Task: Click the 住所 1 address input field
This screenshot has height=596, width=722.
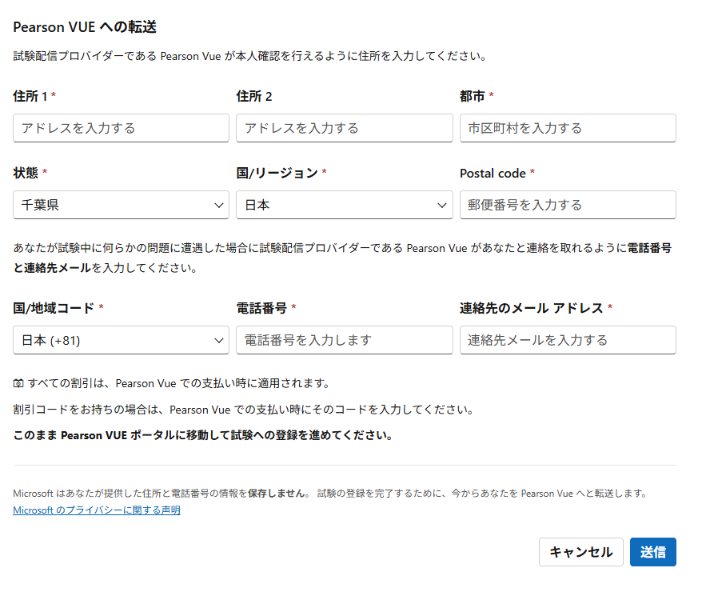Action: (121, 128)
